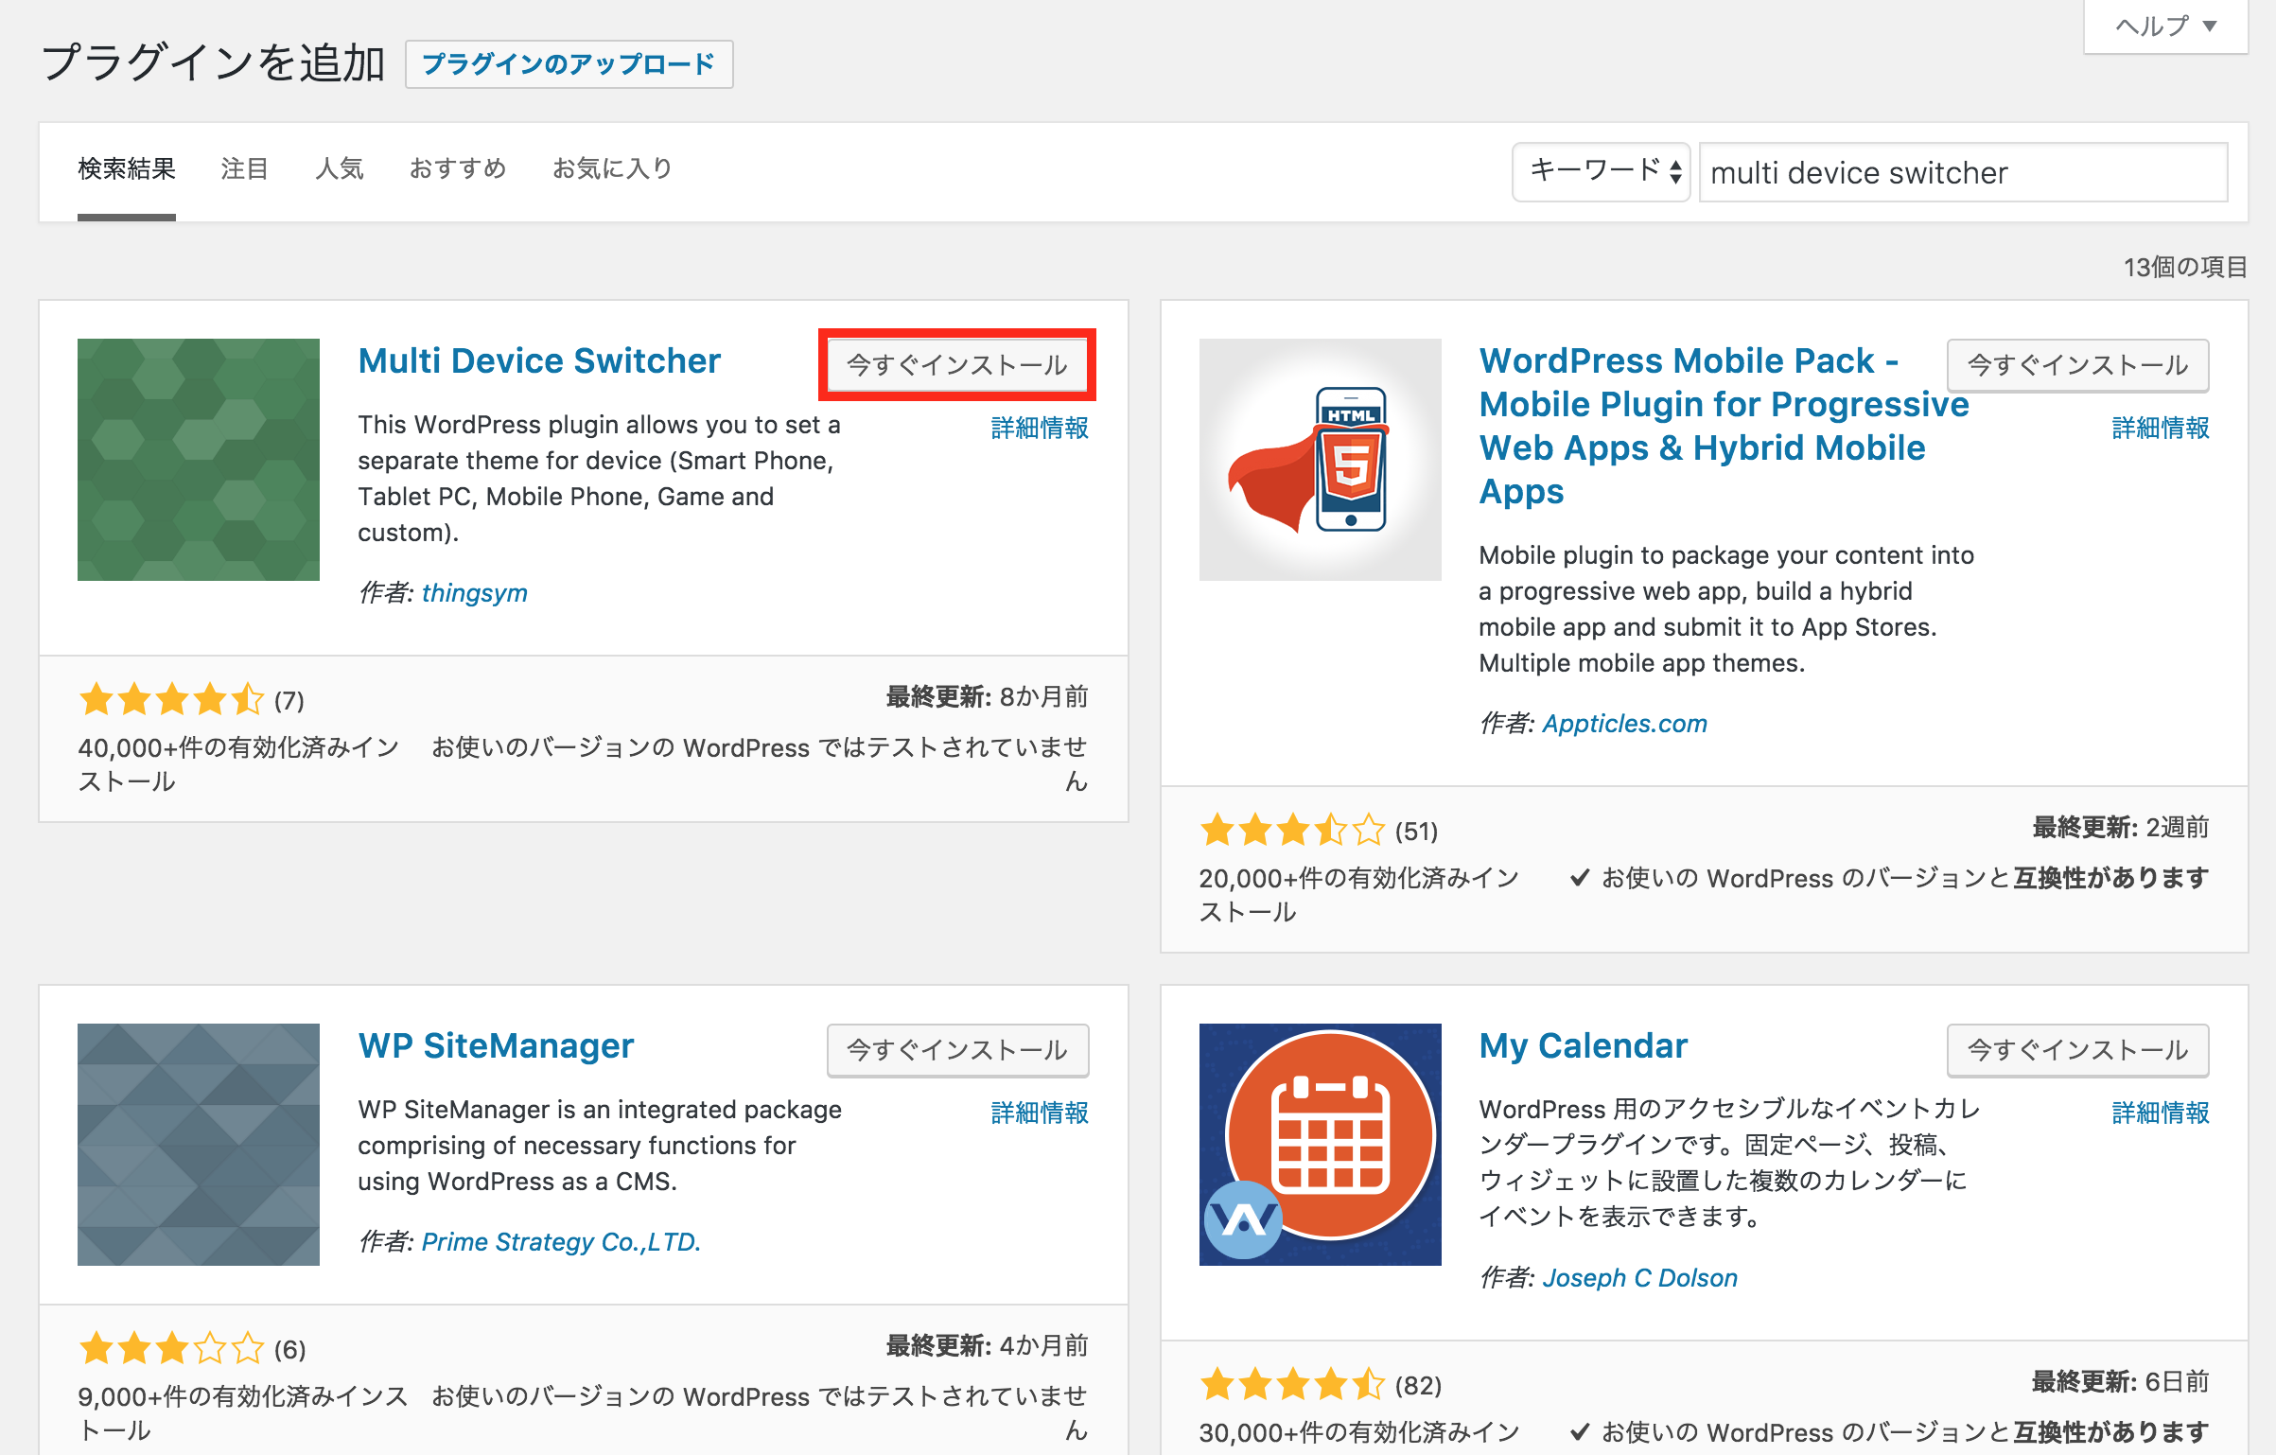This screenshot has height=1455, width=2276.
Task: Open 詳細情報 for WP SiteManager
Action: coord(1040,1113)
